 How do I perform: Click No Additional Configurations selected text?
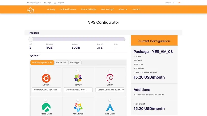click(x=149, y=94)
